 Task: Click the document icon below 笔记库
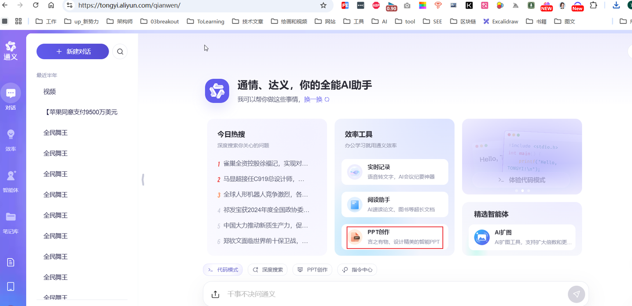point(10,262)
